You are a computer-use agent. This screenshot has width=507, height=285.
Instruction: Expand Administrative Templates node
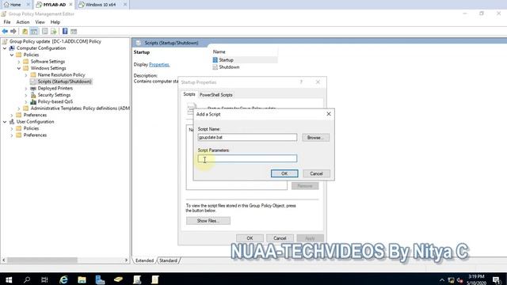click(19, 108)
